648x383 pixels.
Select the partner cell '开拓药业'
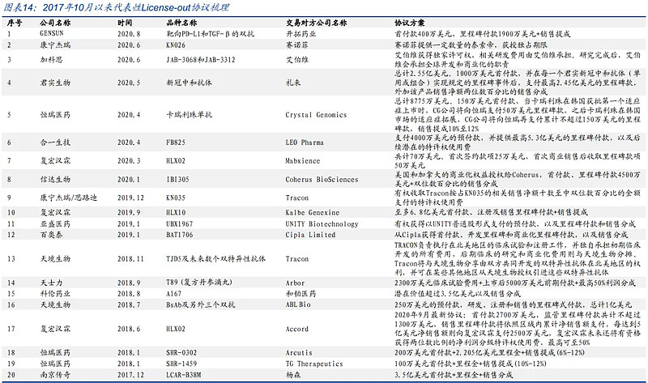click(x=301, y=33)
